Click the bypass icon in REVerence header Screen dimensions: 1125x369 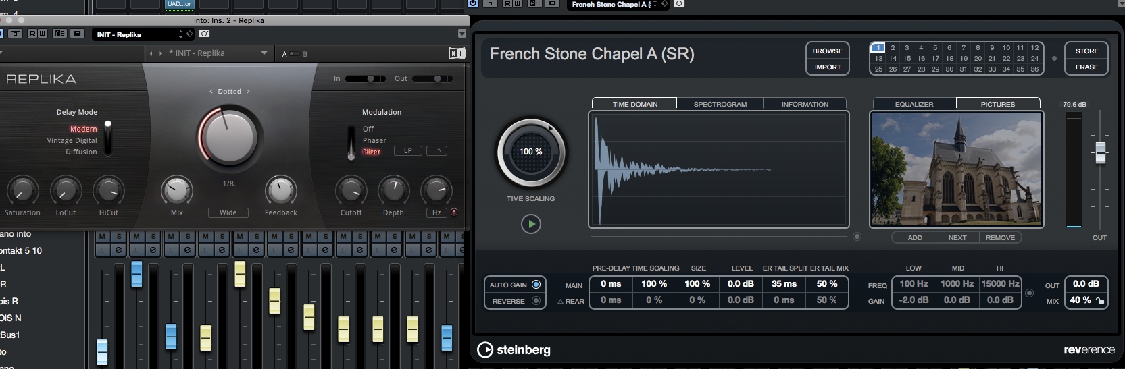point(490,3)
